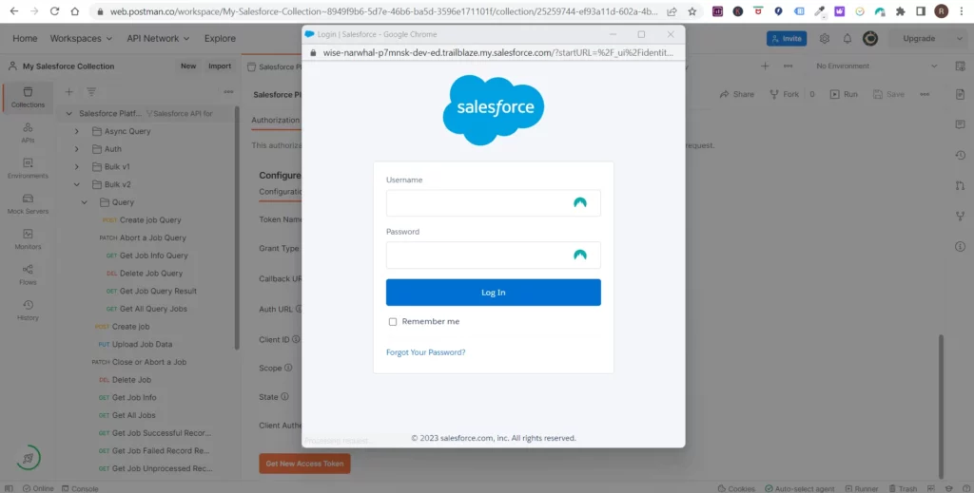
Task: Click the password manager icon in Username field
Action: (x=580, y=202)
